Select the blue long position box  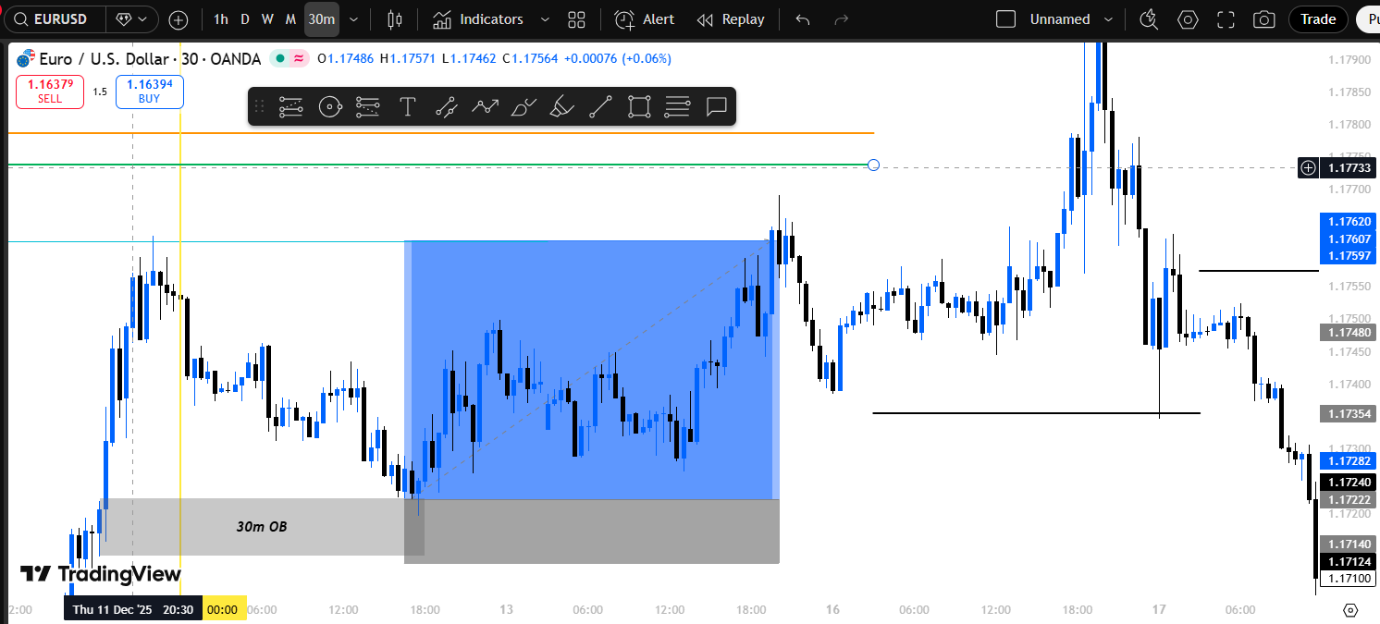click(x=591, y=370)
